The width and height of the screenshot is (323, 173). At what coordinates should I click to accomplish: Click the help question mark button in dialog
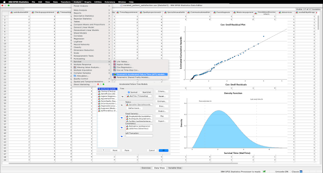click(103, 150)
